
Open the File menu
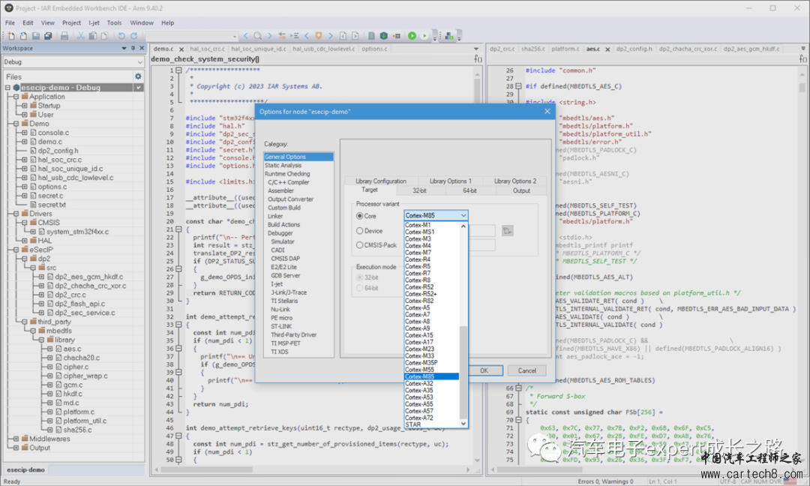10,22
